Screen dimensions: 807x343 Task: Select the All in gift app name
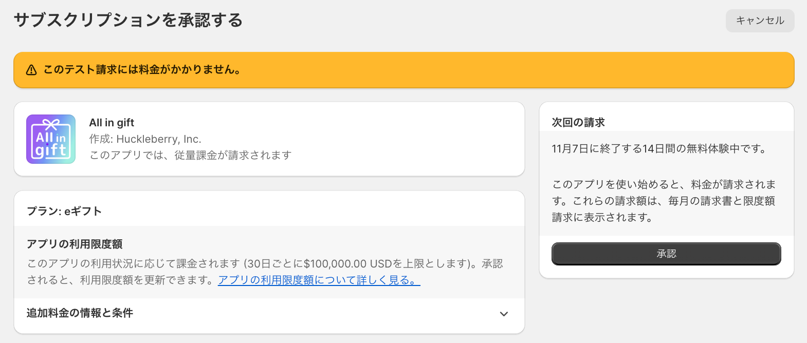[x=112, y=123]
